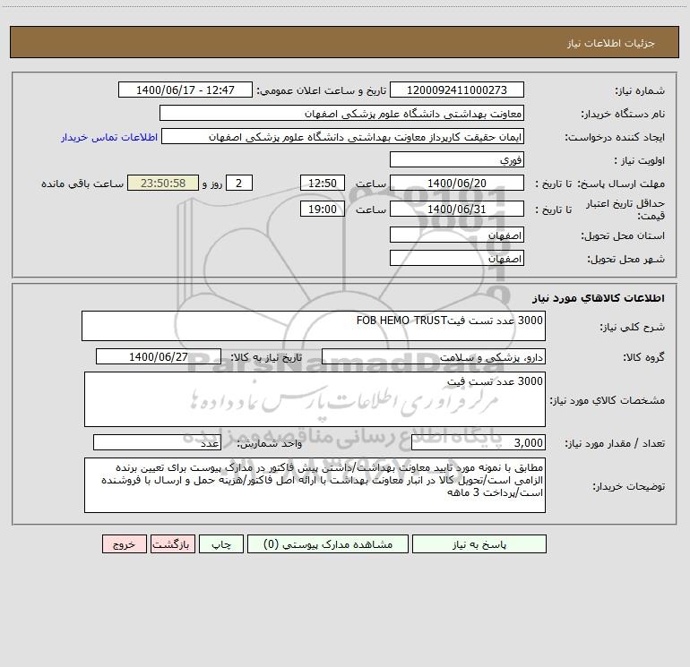The image size is (690, 667).
Task: Click general description field FOB HEMO TRUST
Action: pos(314,326)
